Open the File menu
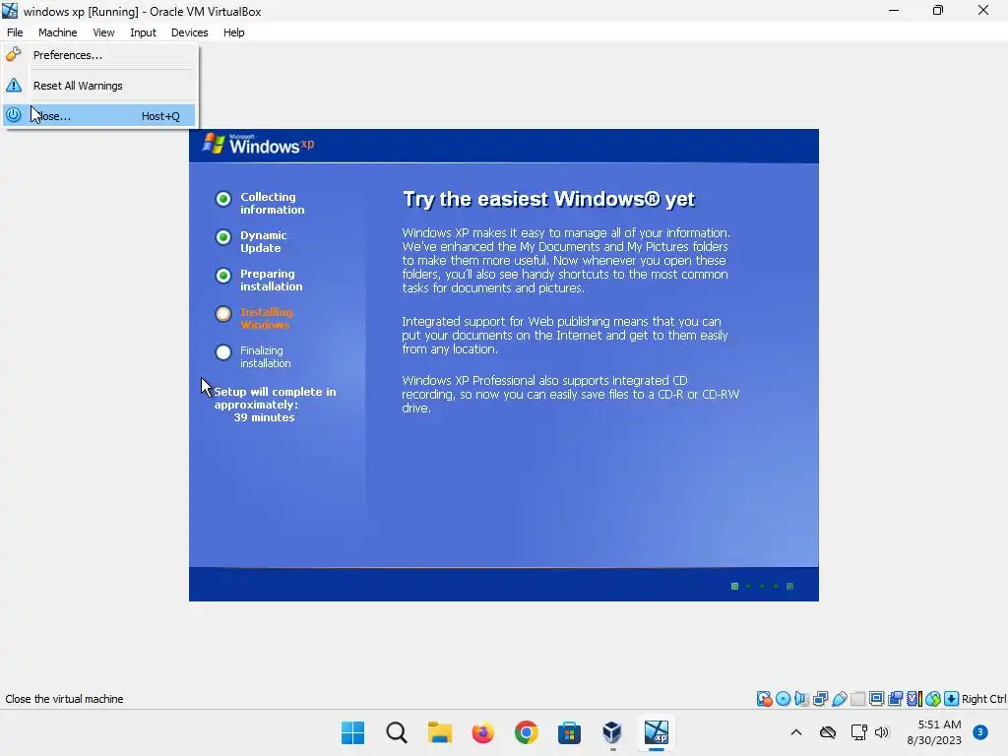This screenshot has width=1008, height=756. (x=15, y=32)
